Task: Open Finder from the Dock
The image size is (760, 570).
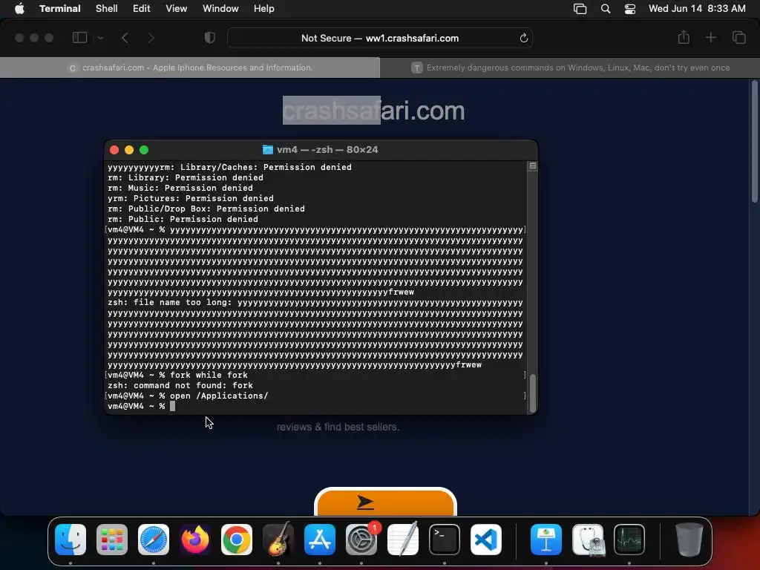Action: 71,540
